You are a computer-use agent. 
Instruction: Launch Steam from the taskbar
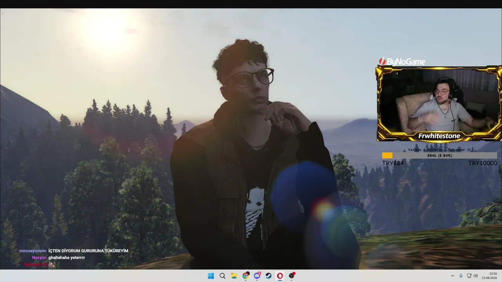pos(269,276)
